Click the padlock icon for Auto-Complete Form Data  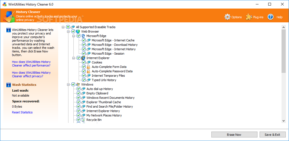tap(88, 67)
